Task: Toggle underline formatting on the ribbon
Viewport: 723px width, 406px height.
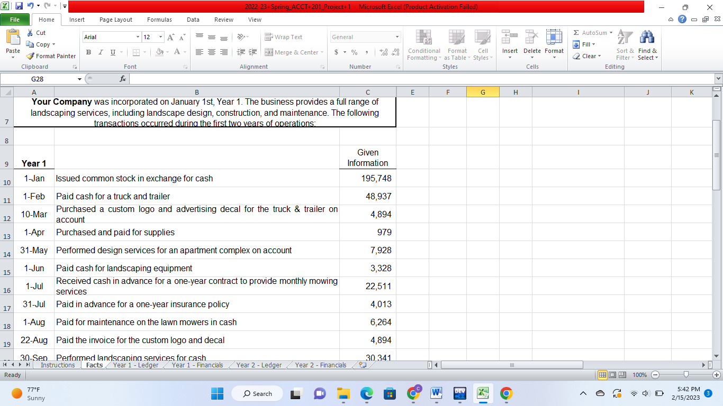Action: [111, 52]
